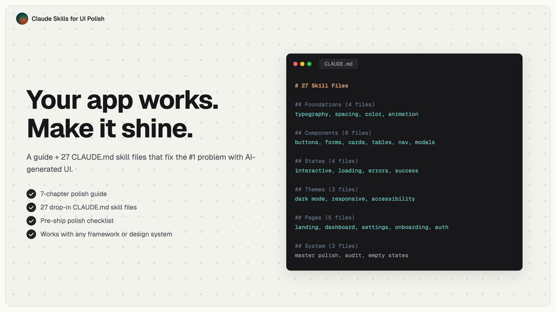The image size is (556, 312).
Task: Click the '## Pages (5 files)' line
Action: point(325,218)
